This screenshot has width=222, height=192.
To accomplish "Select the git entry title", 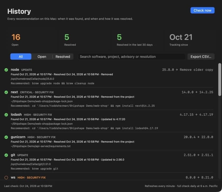I will coord(13,155).
